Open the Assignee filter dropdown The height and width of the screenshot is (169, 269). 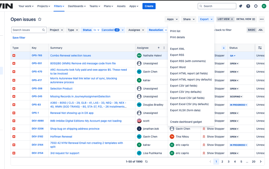point(136,30)
